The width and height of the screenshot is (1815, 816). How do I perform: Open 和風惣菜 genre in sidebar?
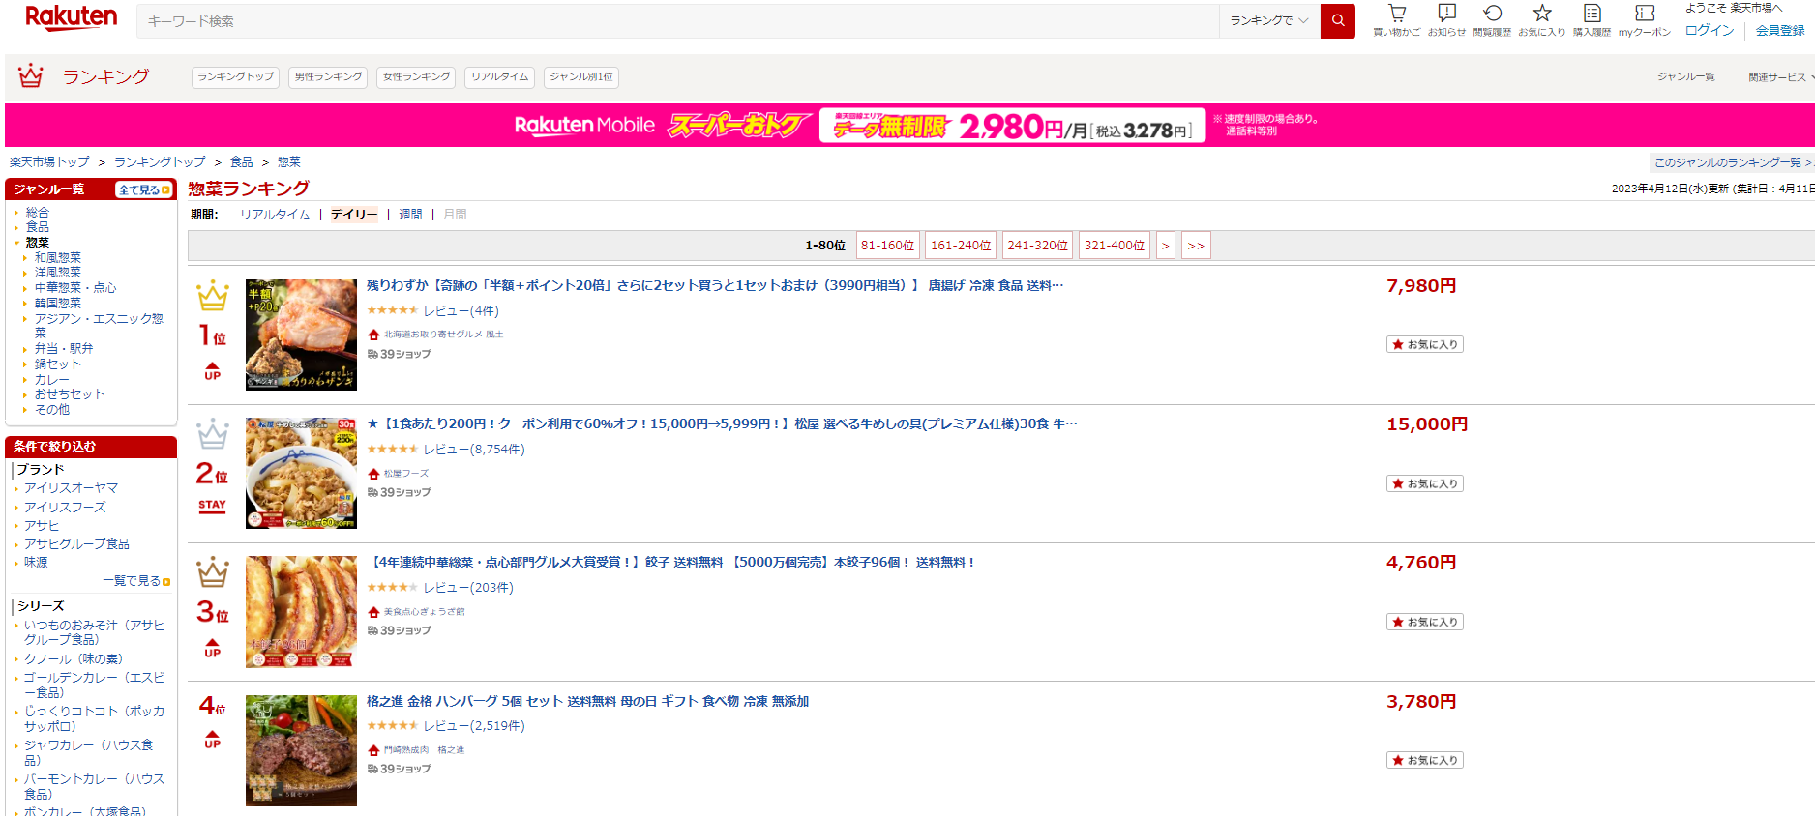click(x=58, y=258)
